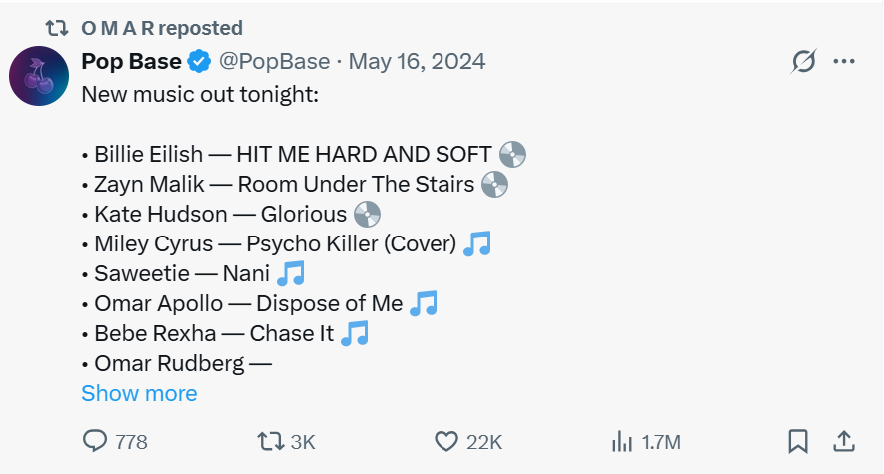Bookmark this tweet
Viewport: 884px width, 474px height.
(798, 441)
